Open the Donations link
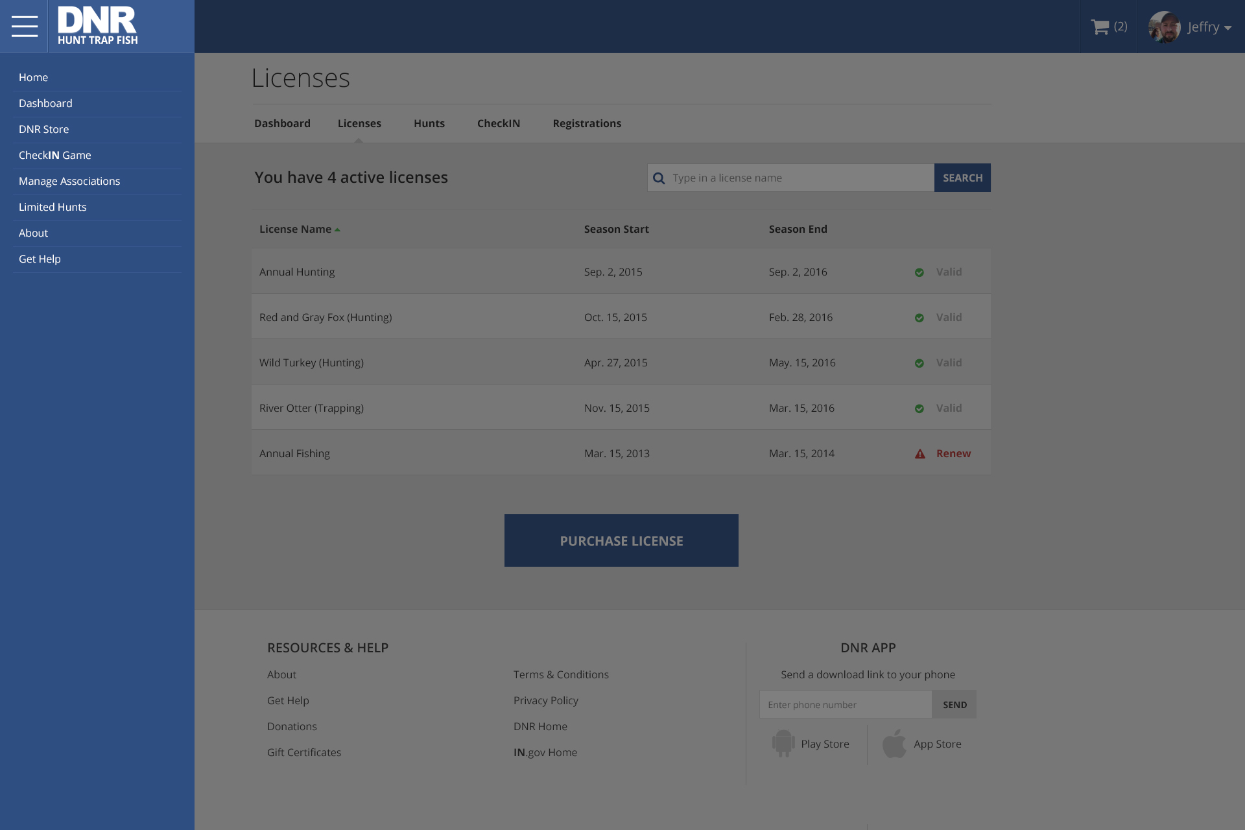 click(292, 726)
